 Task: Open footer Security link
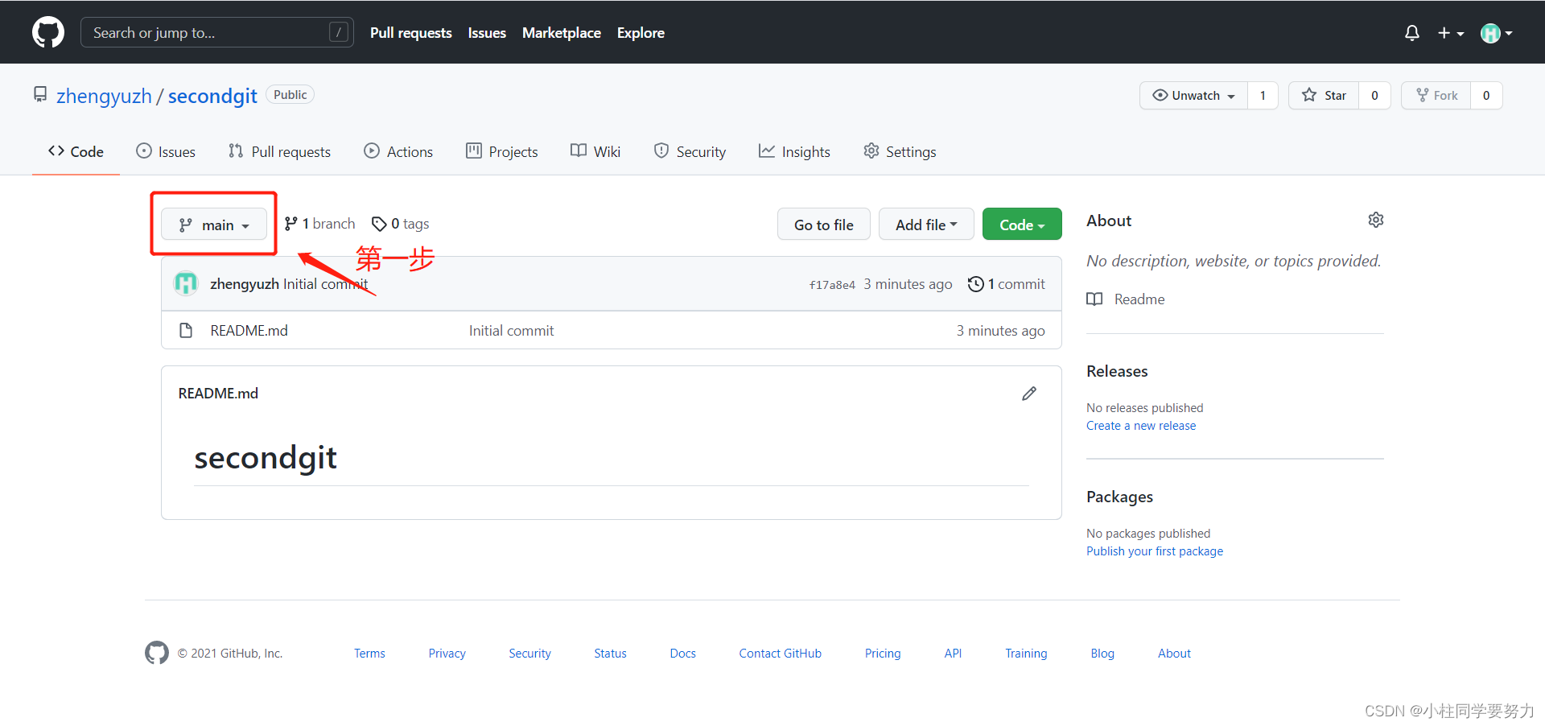pyautogui.click(x=529, y=654)
